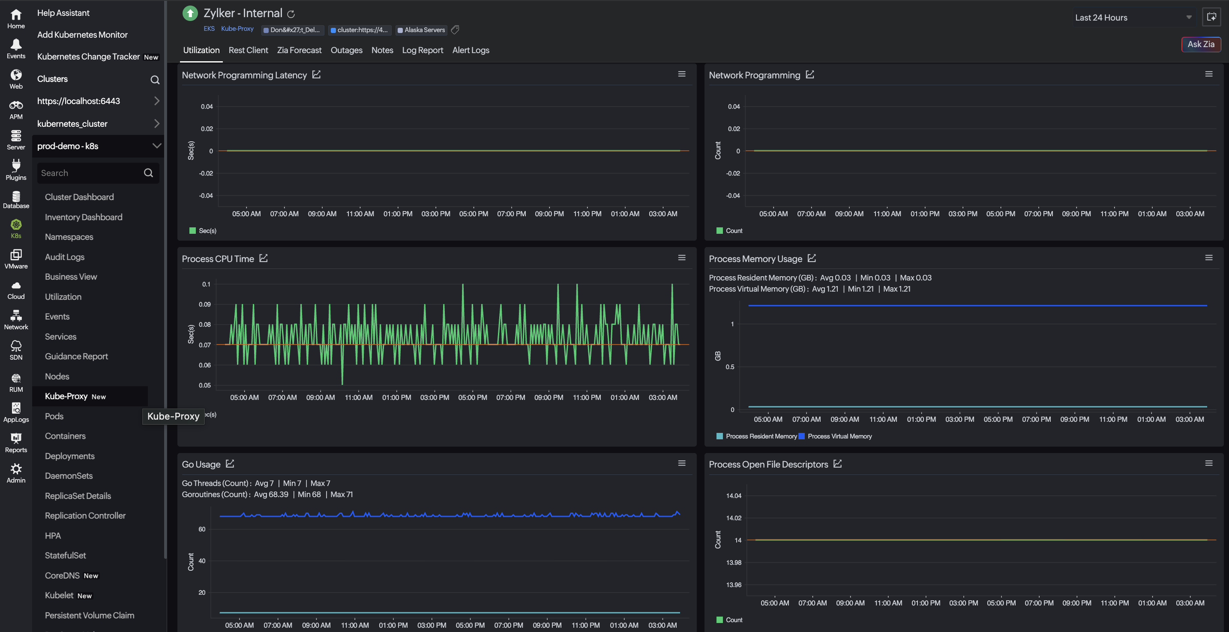Screen dimensions: 1229x632
Task: Open Process Memory Usage chart popout icon
Action: (x=812, y=258)
